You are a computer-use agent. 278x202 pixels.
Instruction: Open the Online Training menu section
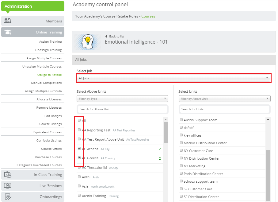33,32
